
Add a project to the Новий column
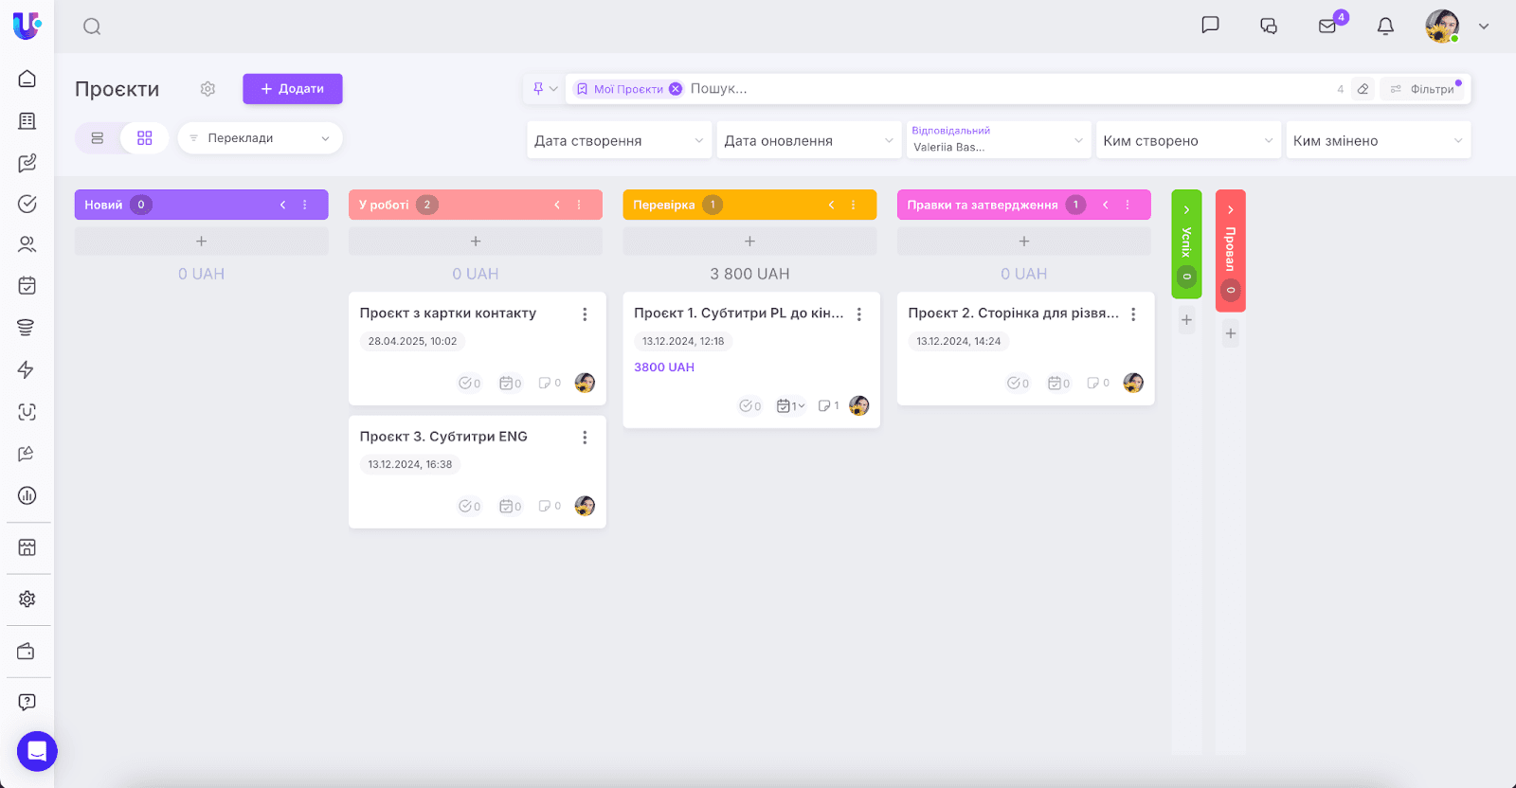coord(202,242)
